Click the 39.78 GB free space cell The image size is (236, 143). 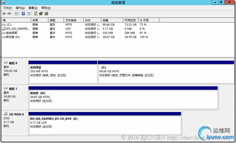[x=130, y=37]
